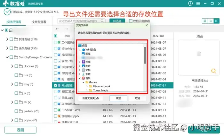Select the 目录.wps file row
224x136 pixels.
113,98
